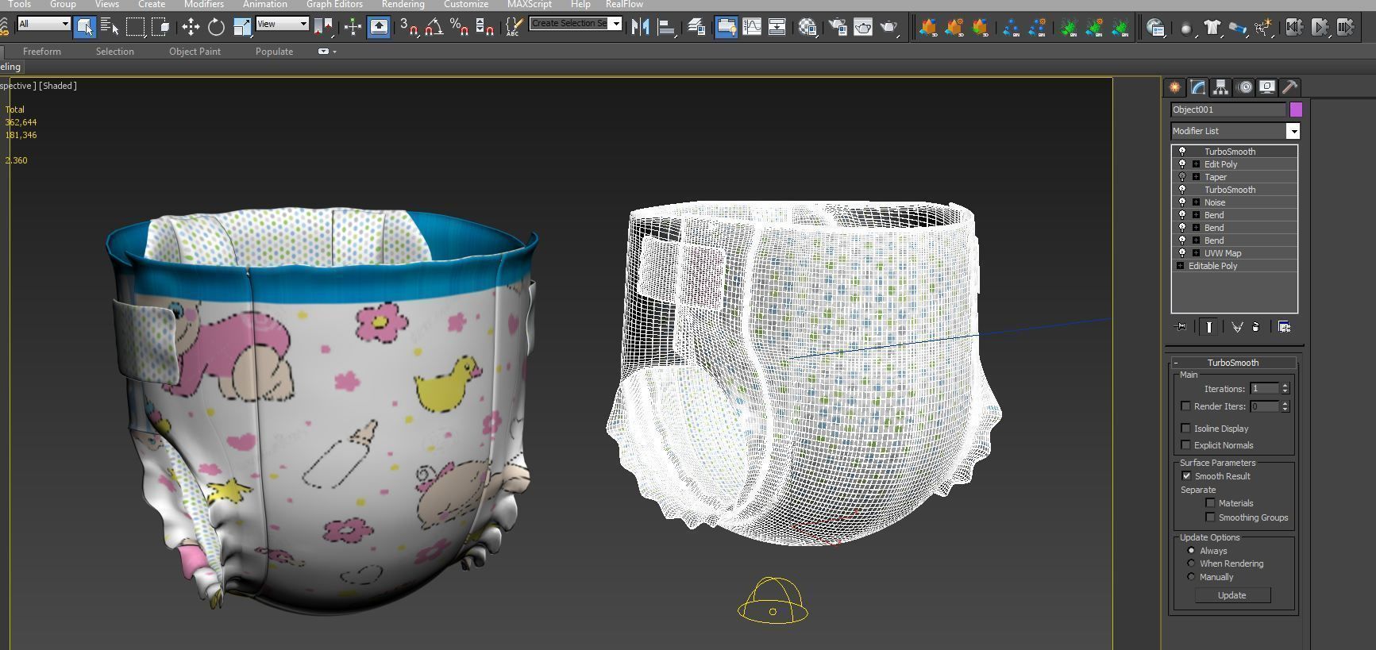Click Use Pivot Point Center icon
Image resolution: width=1376 pixels, height=650 pixels.
(x=323, y=27)
